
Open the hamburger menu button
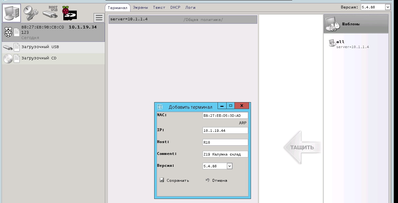coord(99,18)
